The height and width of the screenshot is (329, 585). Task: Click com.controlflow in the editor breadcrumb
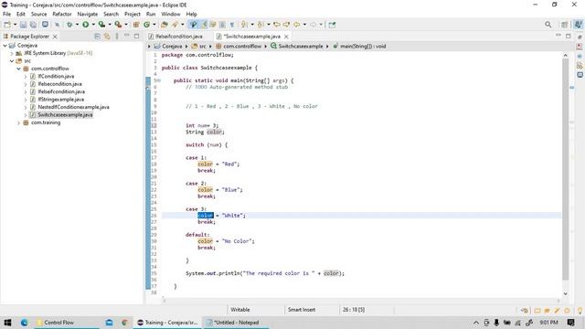[x=242, y=47]
